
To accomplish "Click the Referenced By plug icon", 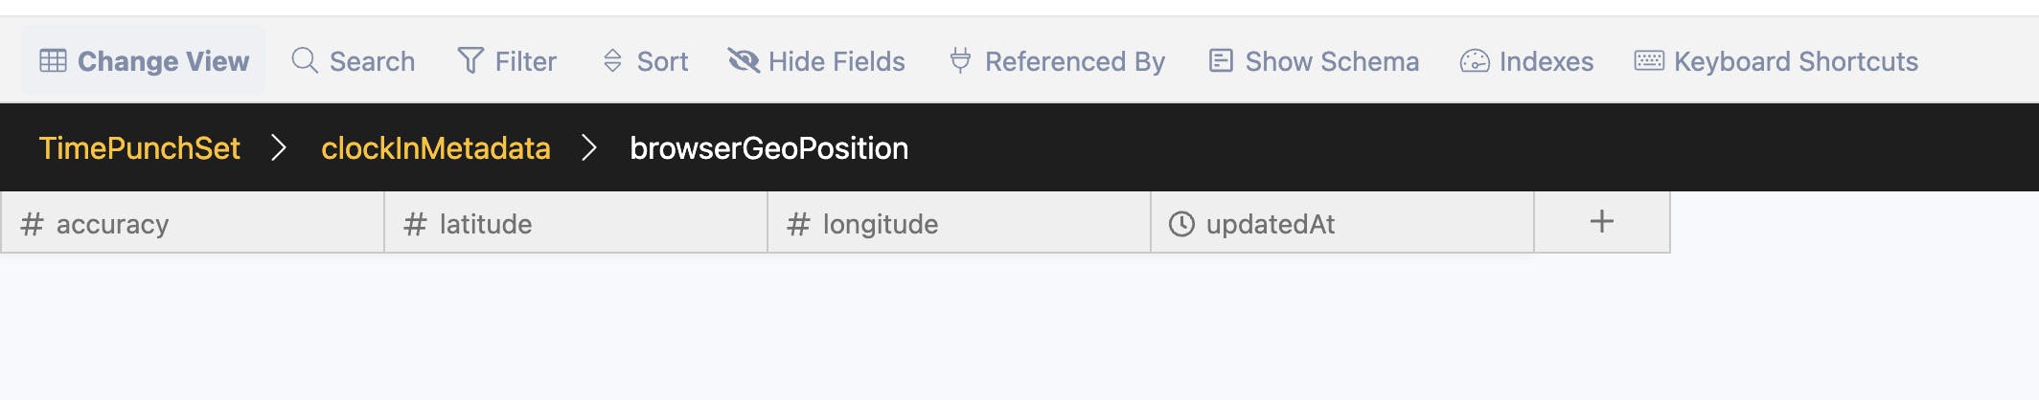I will pyautogui.click(x=960, y=61).
